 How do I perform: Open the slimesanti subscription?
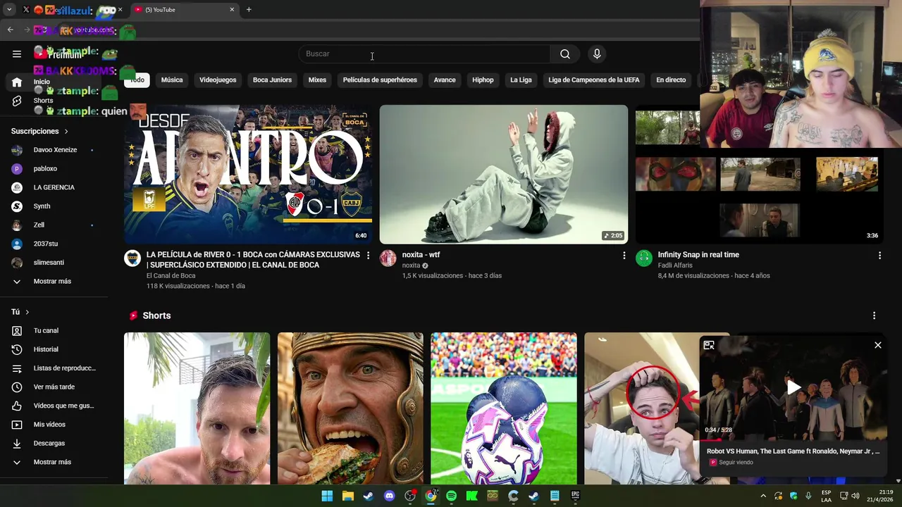click(x=54, y=263)
